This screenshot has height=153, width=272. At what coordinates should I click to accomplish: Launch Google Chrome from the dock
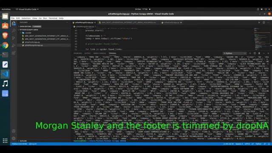click(x=5, y=45)
